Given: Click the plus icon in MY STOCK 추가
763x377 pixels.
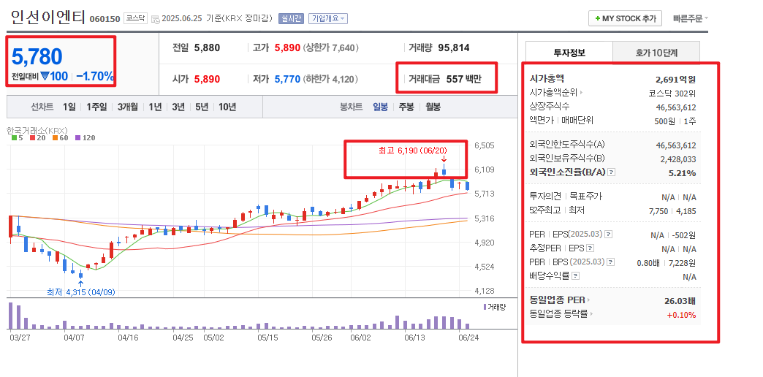Looking at the screenshot, I should click(x=598, y=19).
